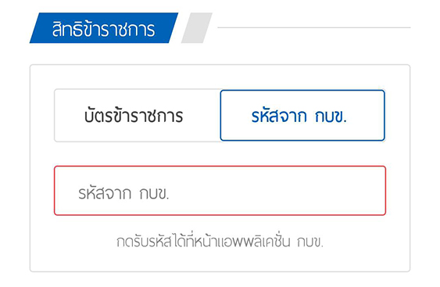Click the empty right side of the code field

point(281,191)
